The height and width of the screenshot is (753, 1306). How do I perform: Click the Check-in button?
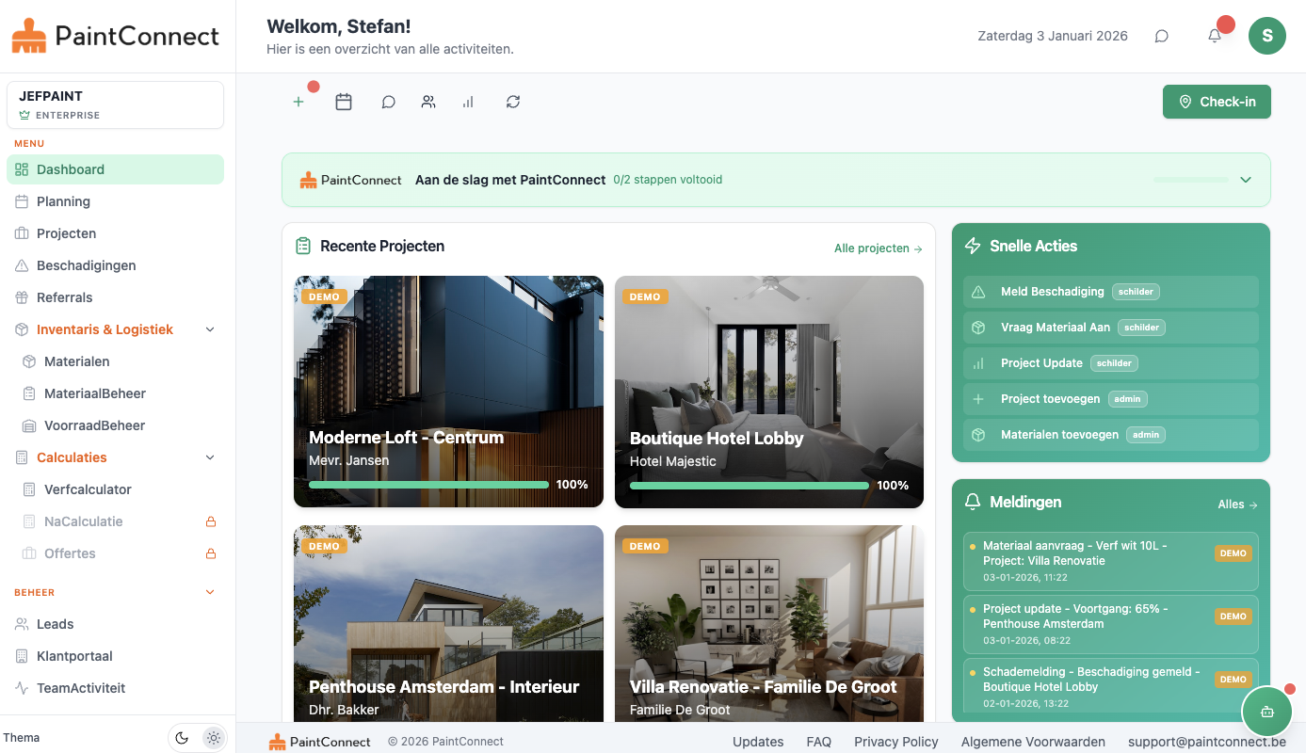[x=1217, y=101]
